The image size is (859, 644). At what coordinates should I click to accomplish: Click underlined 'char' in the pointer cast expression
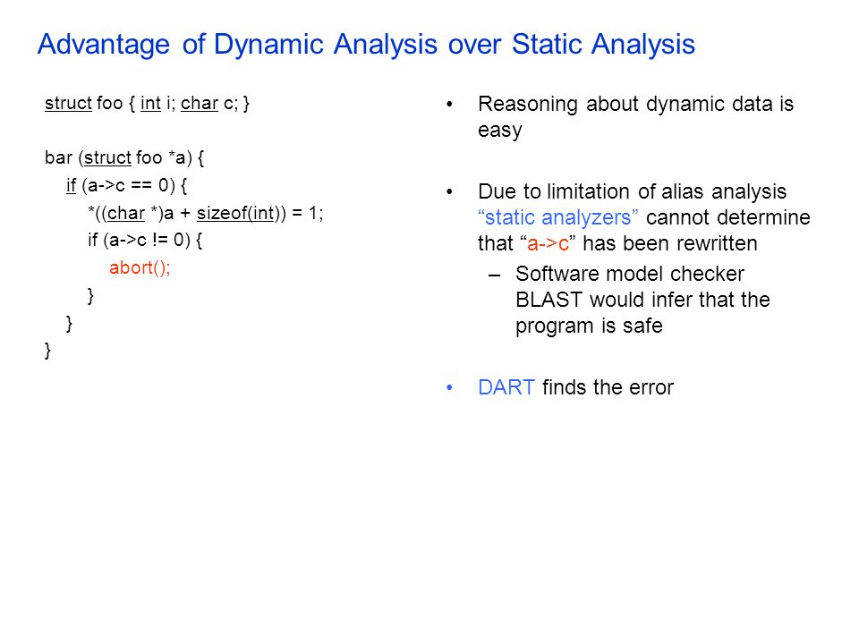point(126,213)
